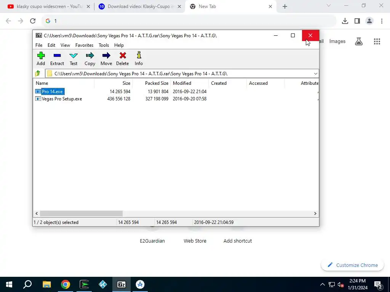Reload the Chrome page
Viewport: 390px width, 292px height.
coord(33,21)
